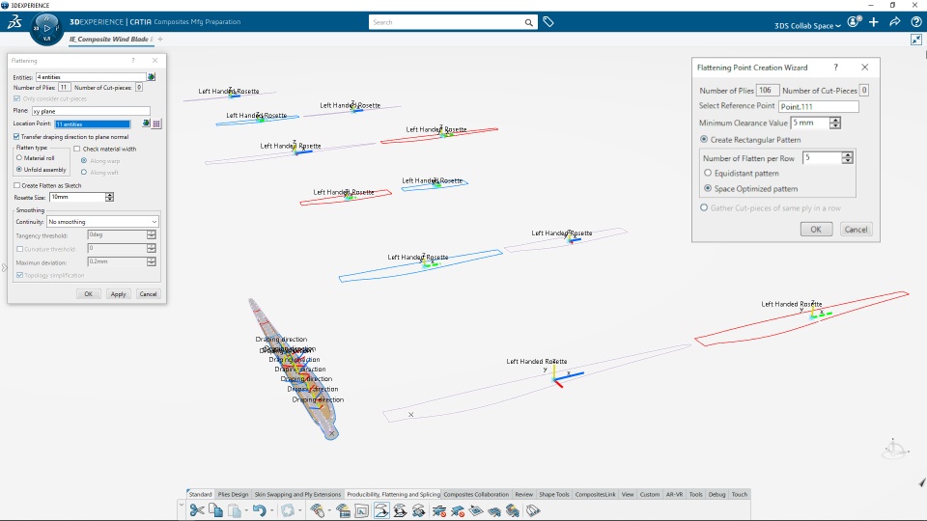Click the search magnifier icon
This screenshot has height=521, width=927.
[528, 22]
